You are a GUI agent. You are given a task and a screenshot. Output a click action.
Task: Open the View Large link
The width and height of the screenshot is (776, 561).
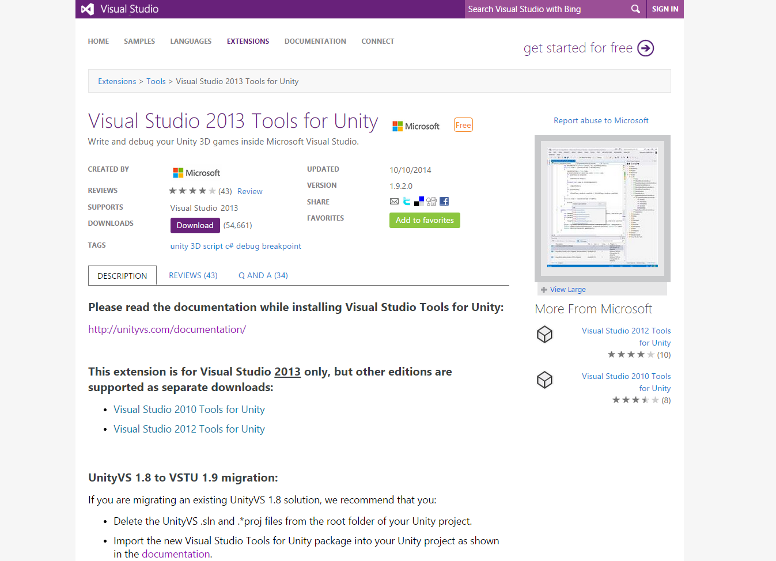[x=567, y=290]
